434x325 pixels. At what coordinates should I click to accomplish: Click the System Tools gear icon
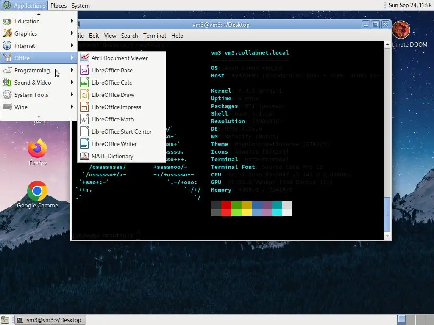tap(7, 95)
